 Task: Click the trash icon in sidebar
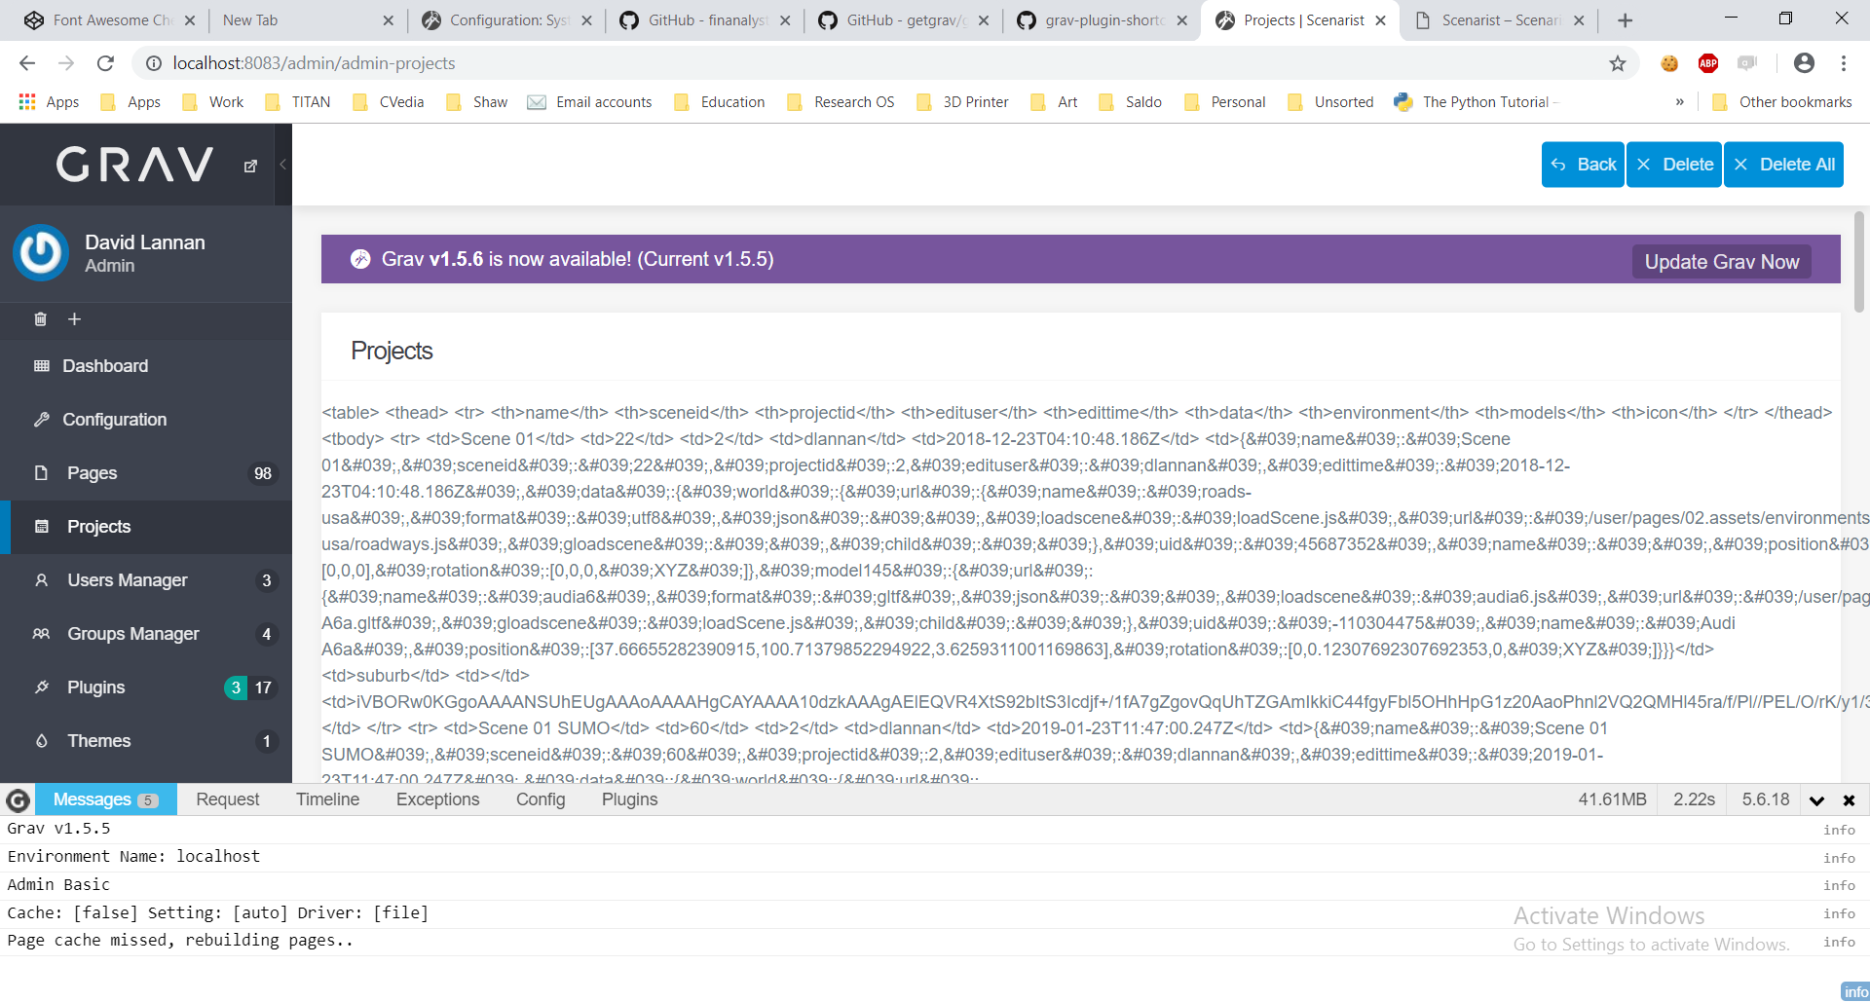pos(40,319)
